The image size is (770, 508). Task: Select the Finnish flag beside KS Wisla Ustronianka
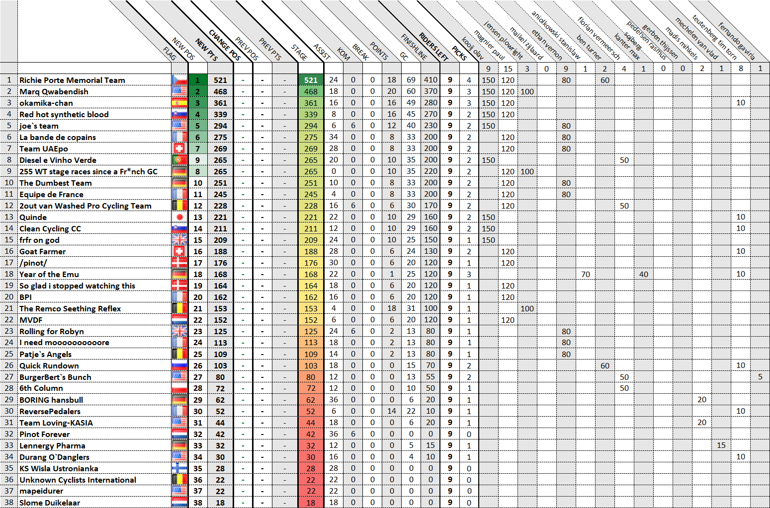pyautogui.click(x=179, y=468)
